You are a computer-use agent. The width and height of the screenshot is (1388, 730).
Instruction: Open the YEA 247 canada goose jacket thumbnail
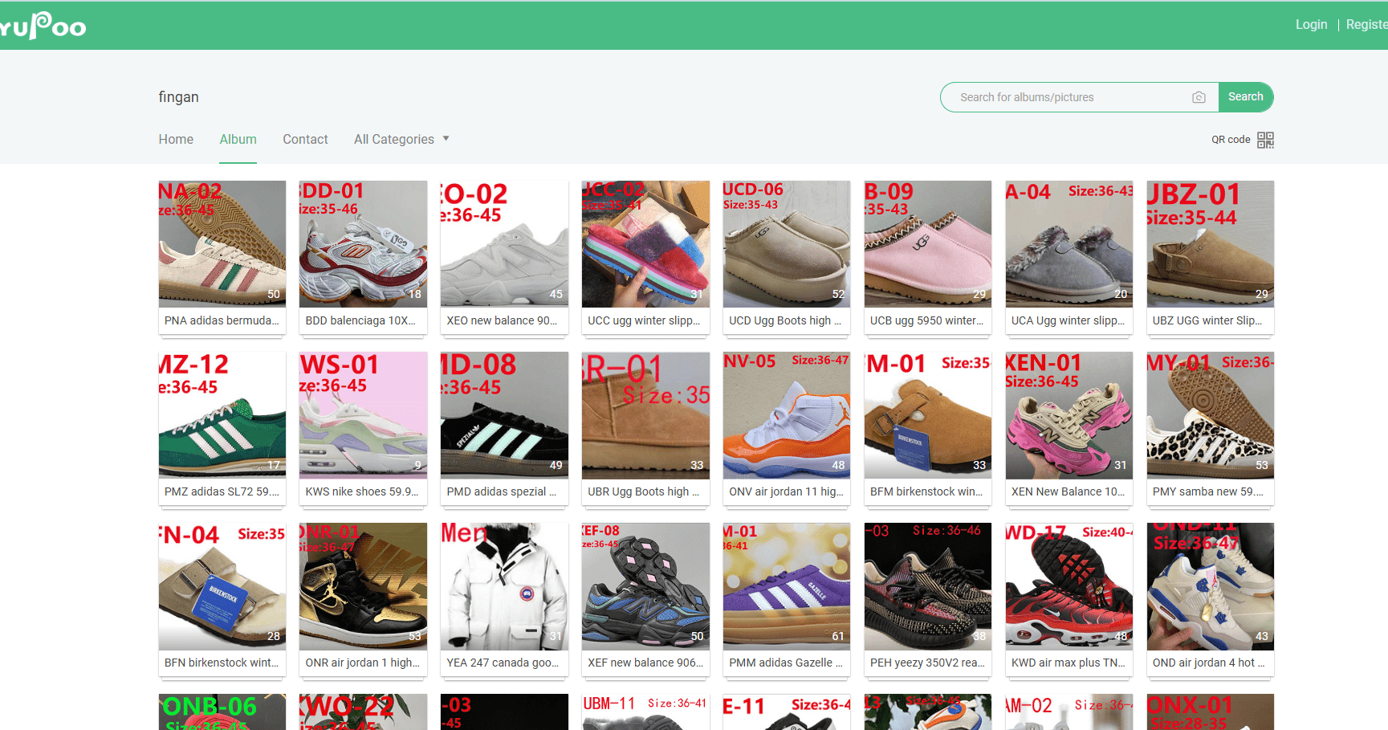505,586
